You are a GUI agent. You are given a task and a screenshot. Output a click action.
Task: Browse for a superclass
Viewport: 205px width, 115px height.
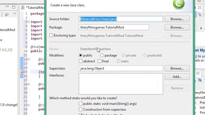pos(177,68)
